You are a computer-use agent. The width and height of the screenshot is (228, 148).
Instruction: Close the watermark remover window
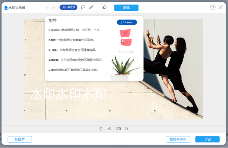click(x=221, y=7)
